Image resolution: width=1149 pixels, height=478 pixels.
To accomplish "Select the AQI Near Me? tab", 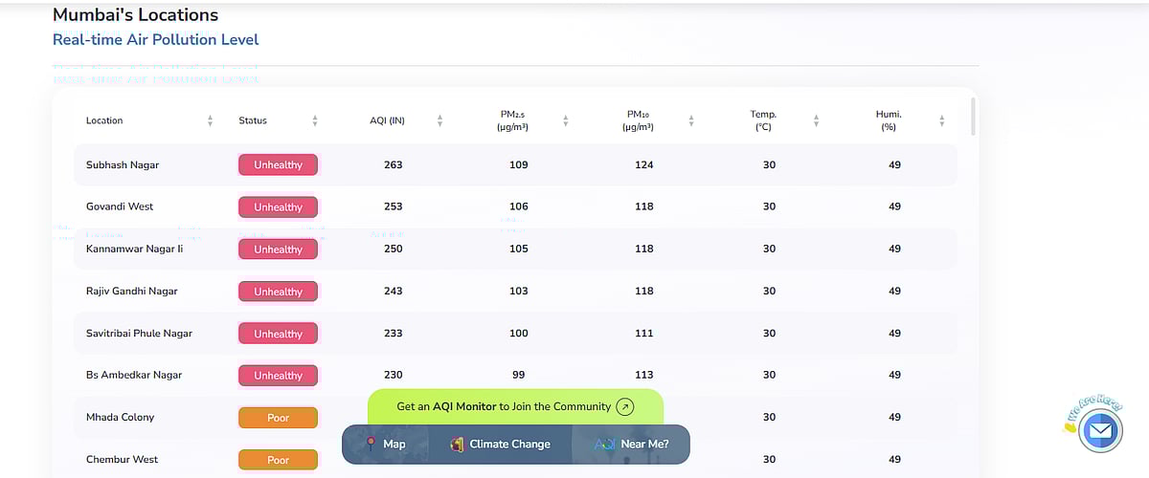I will (631, 444).
